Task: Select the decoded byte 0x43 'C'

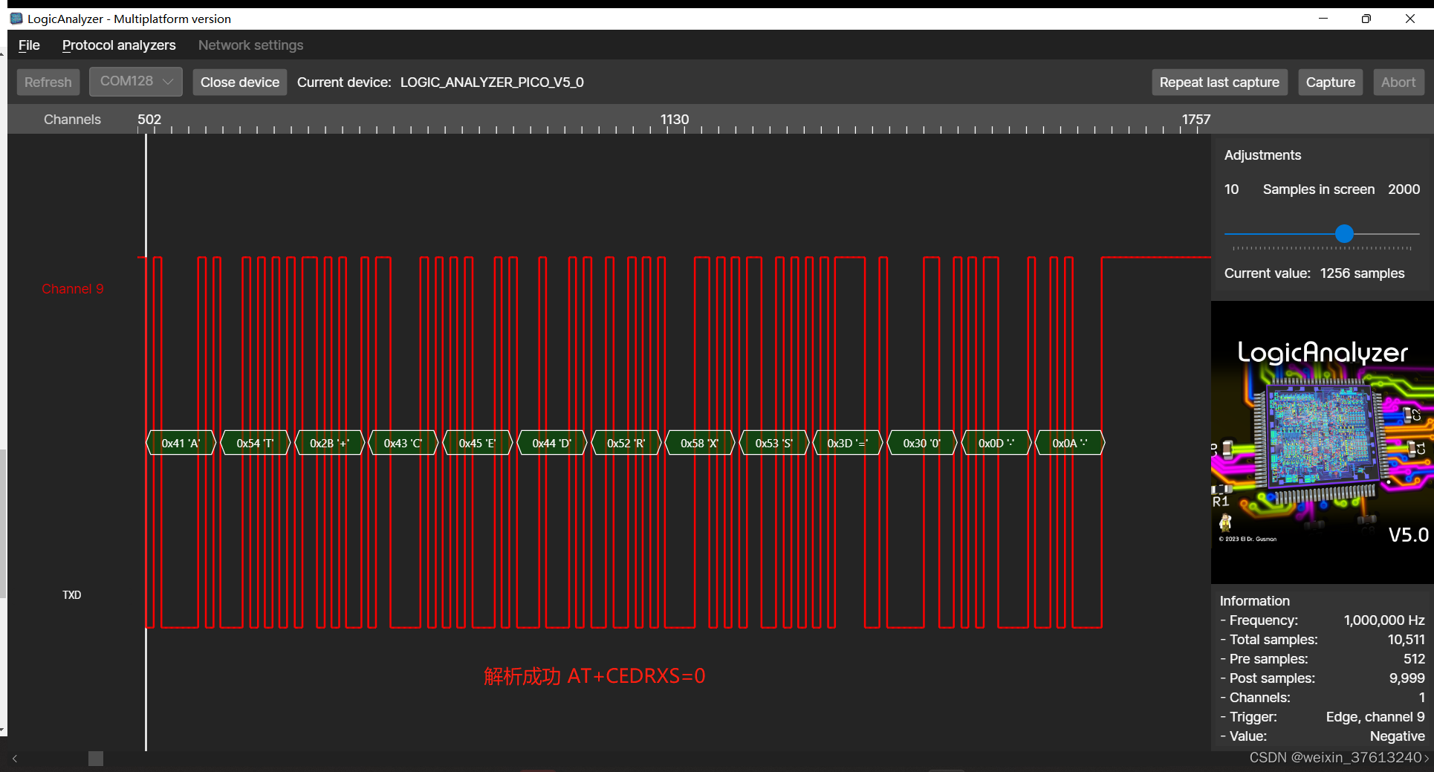Action: (x=403, y=443)
